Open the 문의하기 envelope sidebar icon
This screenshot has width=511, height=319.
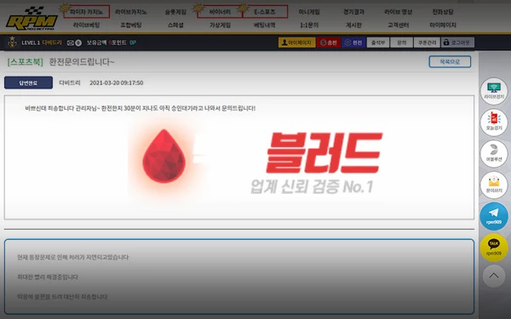pyautogui.click(x=494, y=185)
